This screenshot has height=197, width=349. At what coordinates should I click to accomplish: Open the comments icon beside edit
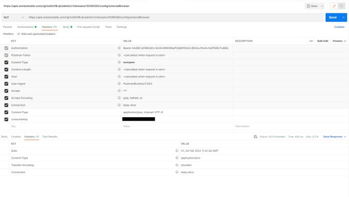click(x=341, y=6)
